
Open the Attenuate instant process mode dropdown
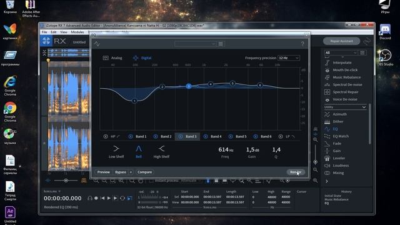click(x=191, y=181)
